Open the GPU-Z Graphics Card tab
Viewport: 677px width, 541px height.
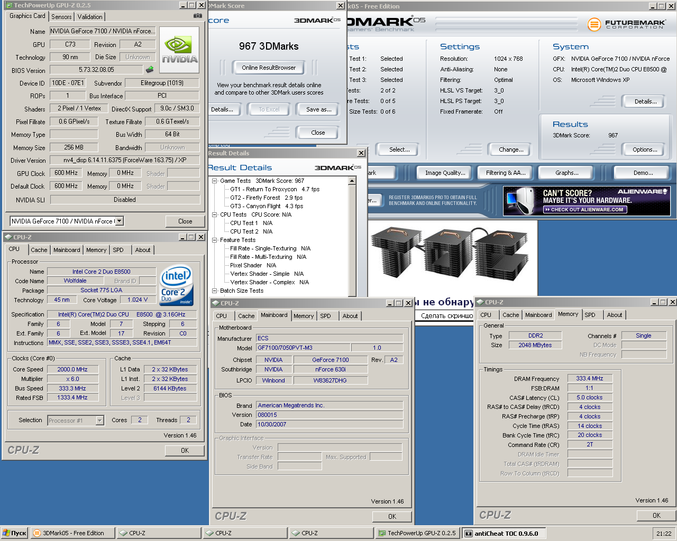click(28, 16)
